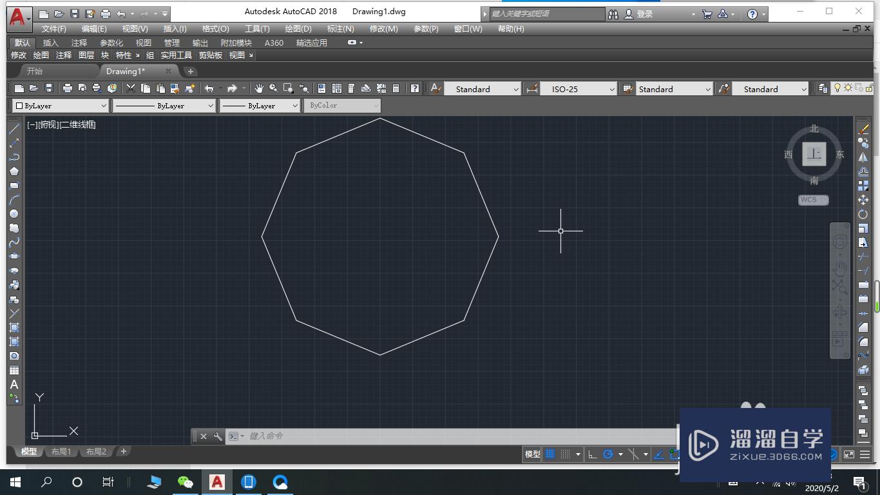Toggle snap mode in the status bar
Screen dimensions: 880x495
click(x=565, y=454)
